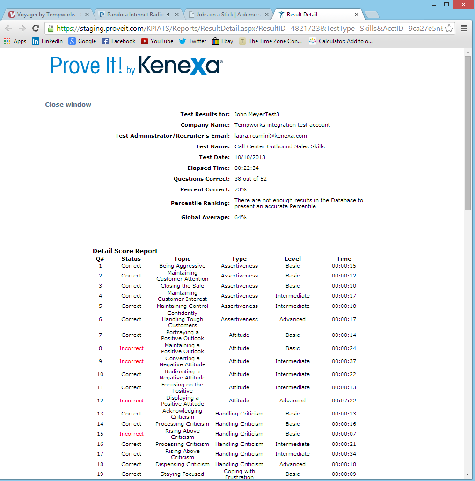Screen dimensions: 475x481
Task: Switch to Voyager by Tempworks tab
Action: point(48,15)
